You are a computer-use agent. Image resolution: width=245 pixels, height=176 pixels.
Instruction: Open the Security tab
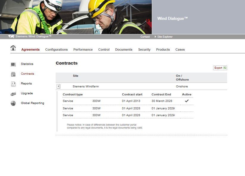point(144,49)
